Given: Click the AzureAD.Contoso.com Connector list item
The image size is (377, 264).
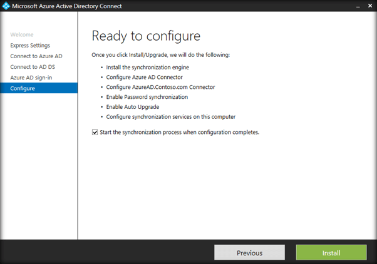Looking at the screenshot, I should tap(158, 87).
